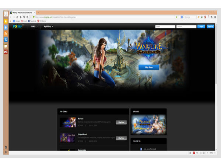This screenshot has height=166, width=221.
Task: Click the zoom out minus button
Action: pos(207,153)
